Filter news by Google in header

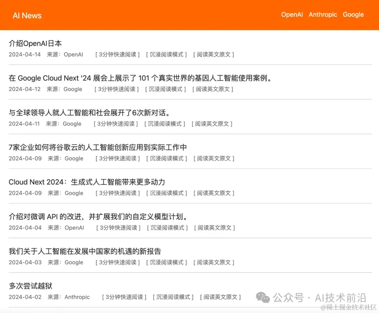click(353, 14)
